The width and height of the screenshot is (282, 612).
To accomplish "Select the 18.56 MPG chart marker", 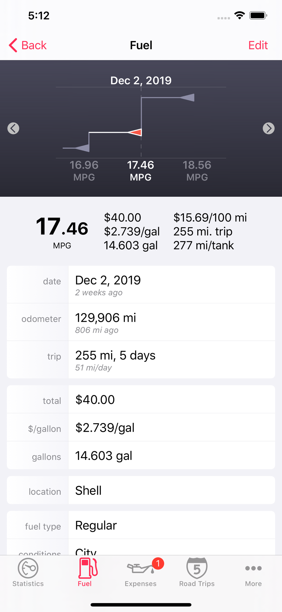I will tap(187, 97).
